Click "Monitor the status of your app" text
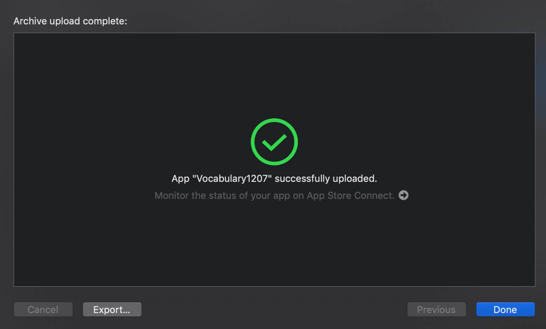The image size is (546, 329). click(x=223, y=196)
